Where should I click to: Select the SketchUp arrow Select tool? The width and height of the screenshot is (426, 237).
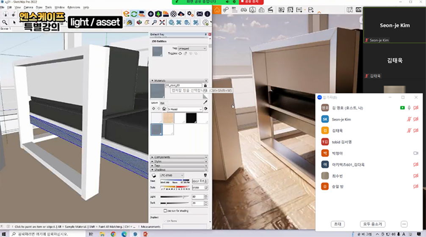14,22
